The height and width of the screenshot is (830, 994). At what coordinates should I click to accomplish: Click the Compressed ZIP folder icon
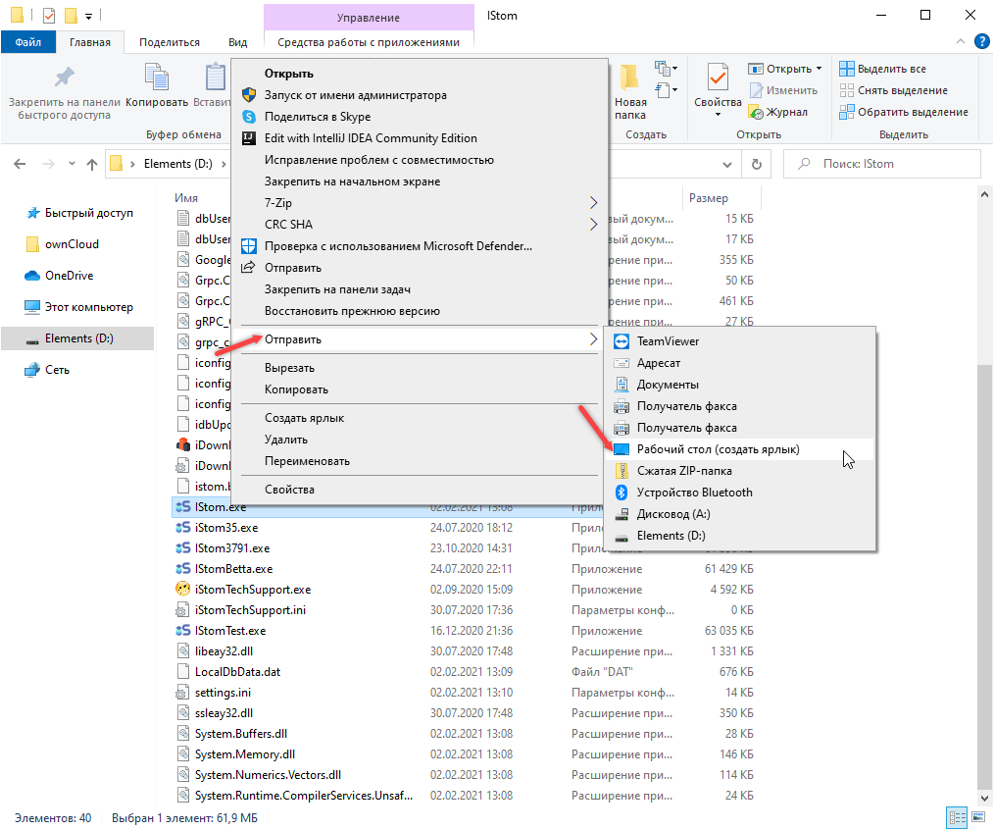pos(621,471)
